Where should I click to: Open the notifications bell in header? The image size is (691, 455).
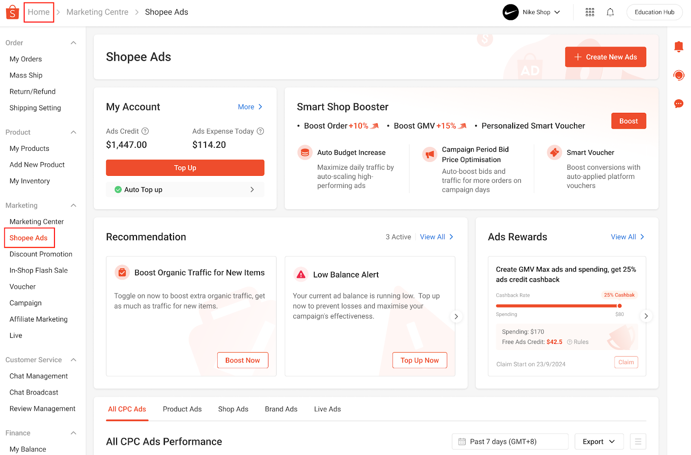(x=610, y=12)
